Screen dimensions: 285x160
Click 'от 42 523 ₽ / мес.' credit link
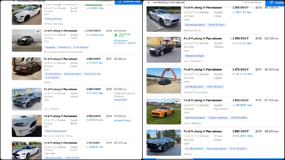(x=95, y=147)
